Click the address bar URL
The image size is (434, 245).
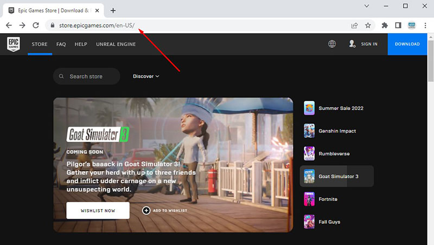click(97, 26)
